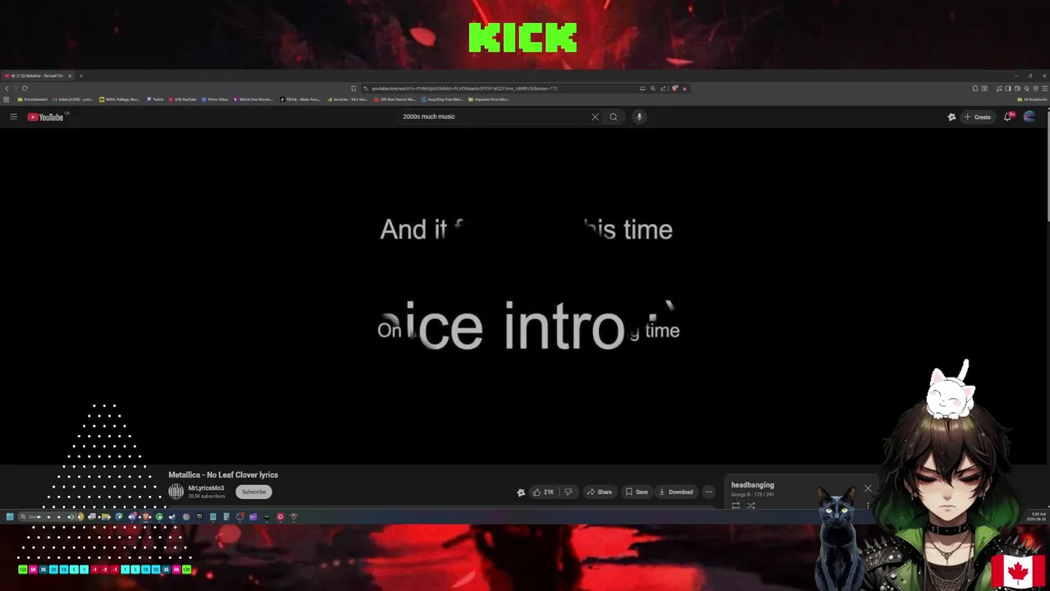Open the Prime Video bookmark

pos(215,99)
